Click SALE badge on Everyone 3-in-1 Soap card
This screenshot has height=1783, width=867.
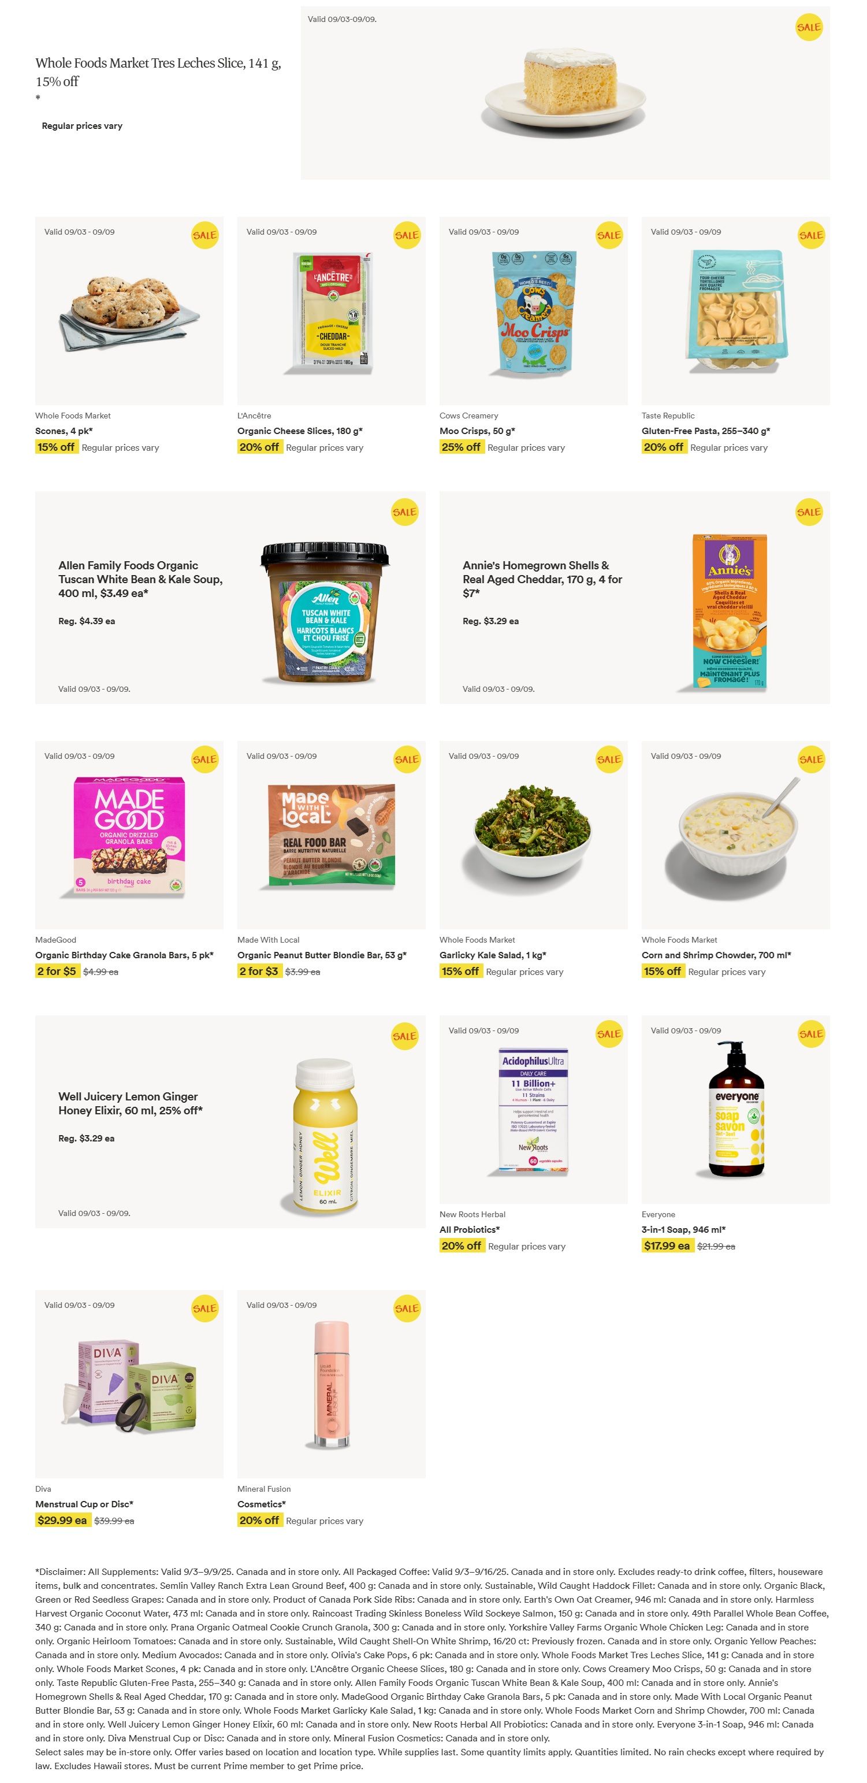(x=811, y=1034)
